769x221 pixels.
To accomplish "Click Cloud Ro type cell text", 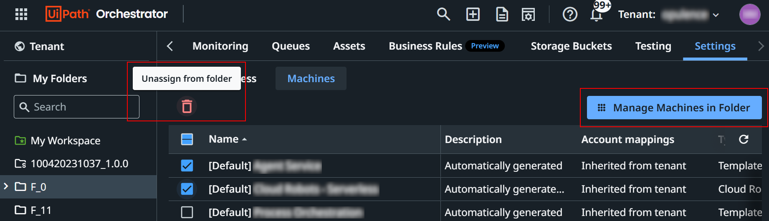I will pyautogui.click(x=739, y=189).
